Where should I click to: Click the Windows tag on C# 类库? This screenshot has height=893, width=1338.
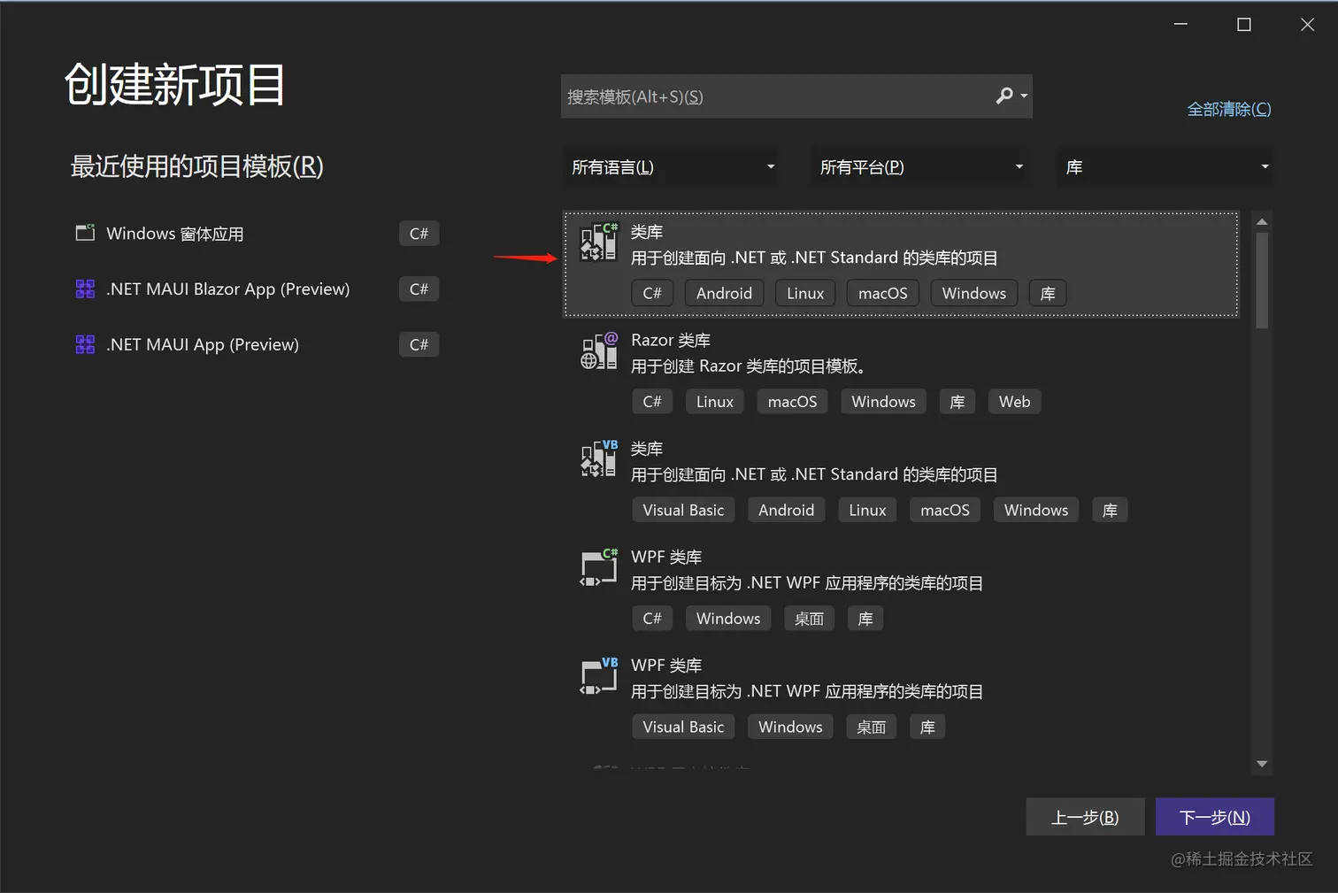pos(974,293)
